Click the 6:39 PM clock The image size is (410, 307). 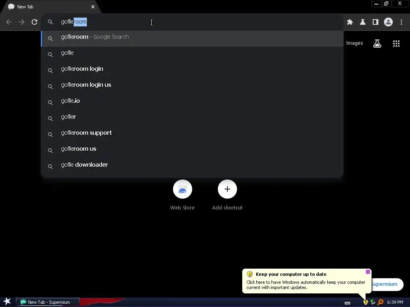click(x=395, y=302)
